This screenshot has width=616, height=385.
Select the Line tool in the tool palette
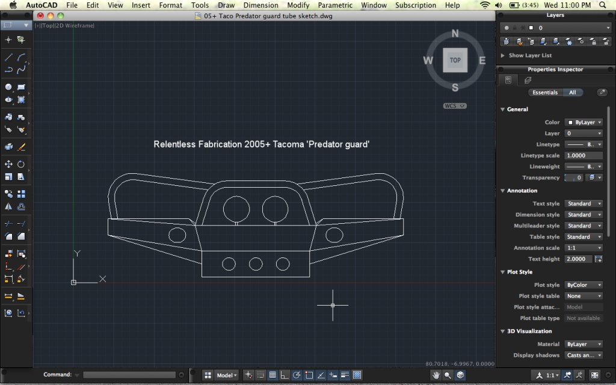[x=8, y=57]
